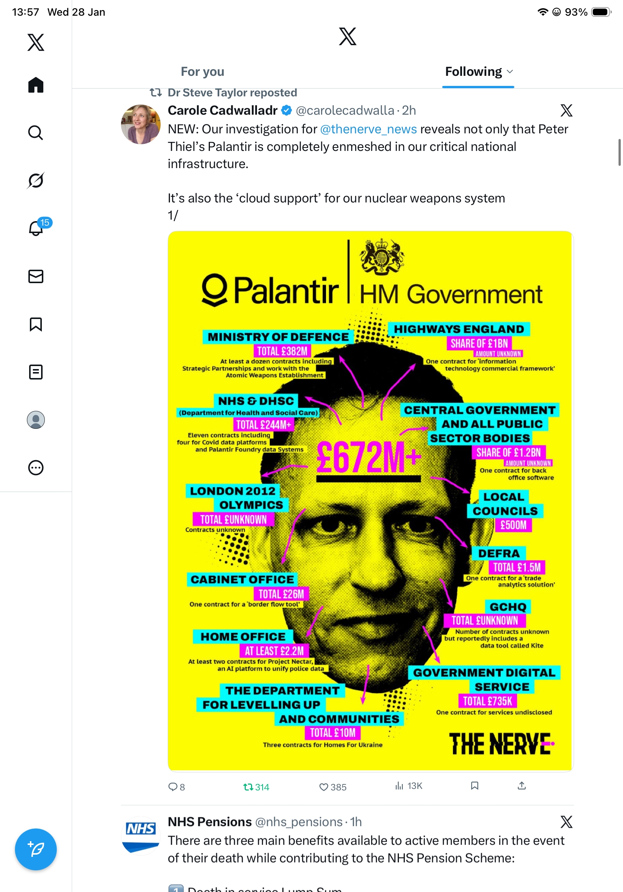Bookmark Carole Cadwalladr's post

click(474, 786)
